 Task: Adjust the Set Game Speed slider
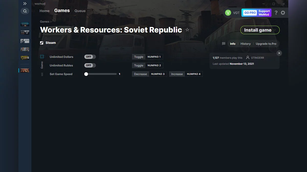coord(86,74)
